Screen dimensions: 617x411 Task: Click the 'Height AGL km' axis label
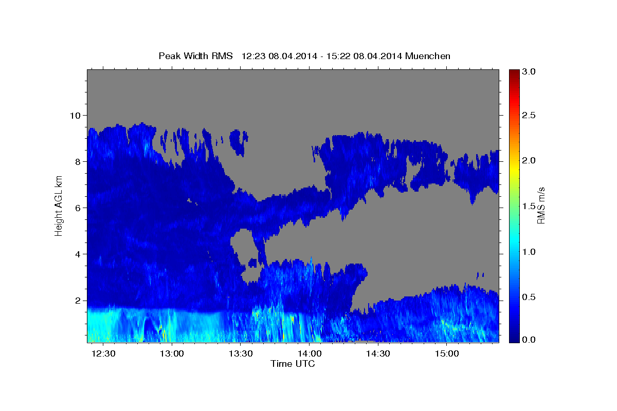59,206
